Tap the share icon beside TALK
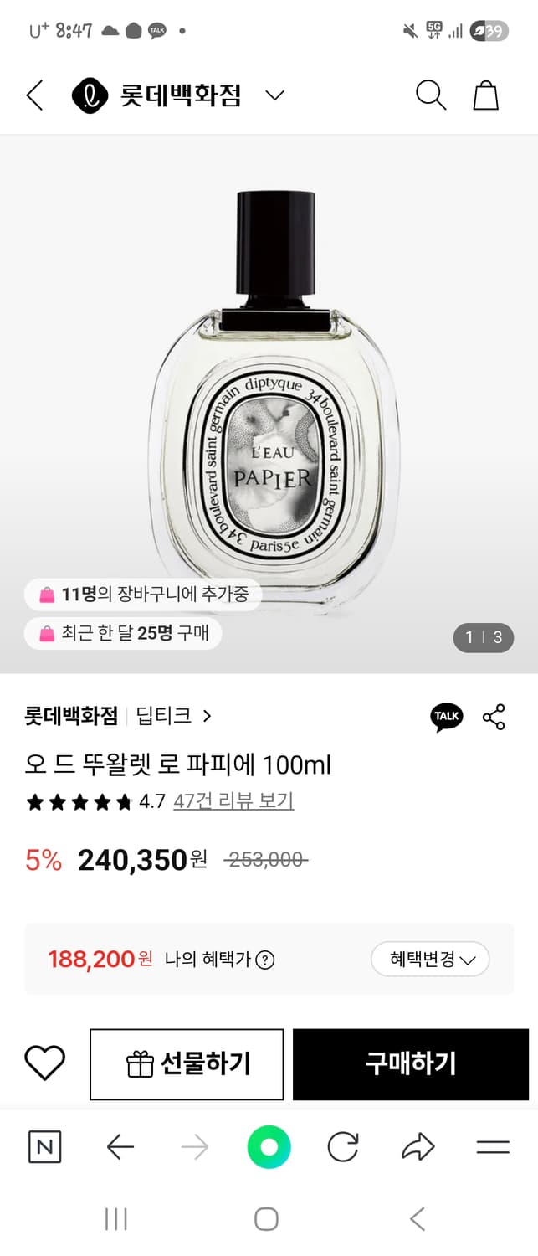Image resolution: width=538 pixels, height=1256 pixels. (495, 717)
